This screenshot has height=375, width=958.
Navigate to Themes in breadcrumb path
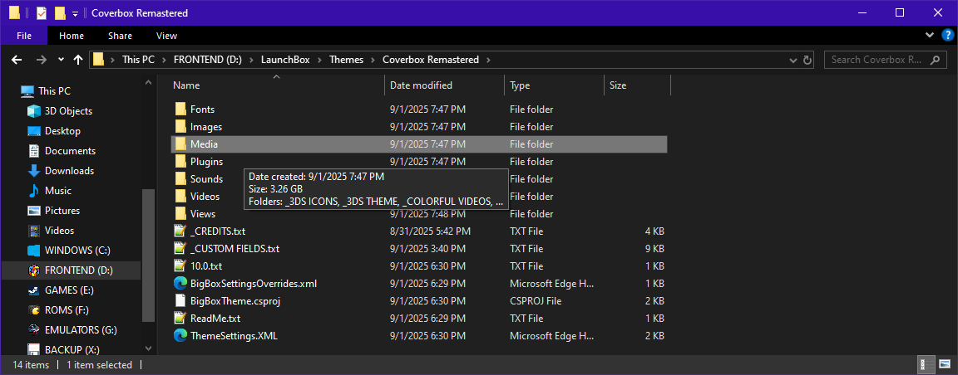pos(347,60)
